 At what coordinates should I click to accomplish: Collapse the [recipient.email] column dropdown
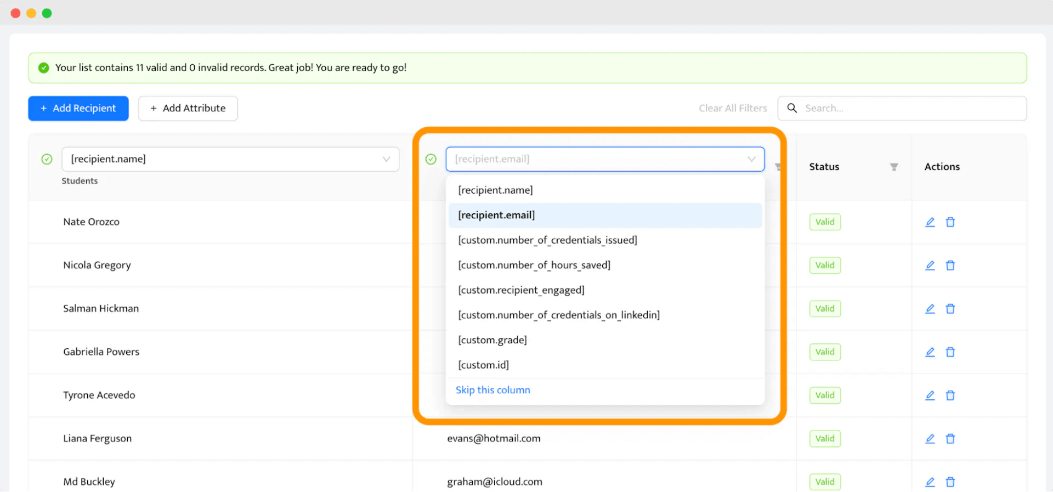point(605,159)
